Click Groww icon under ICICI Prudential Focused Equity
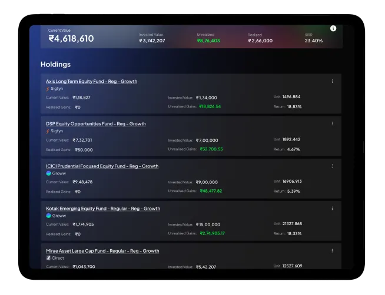The width and height of the screenshot is (385, 295). click(x=48, y=173)
